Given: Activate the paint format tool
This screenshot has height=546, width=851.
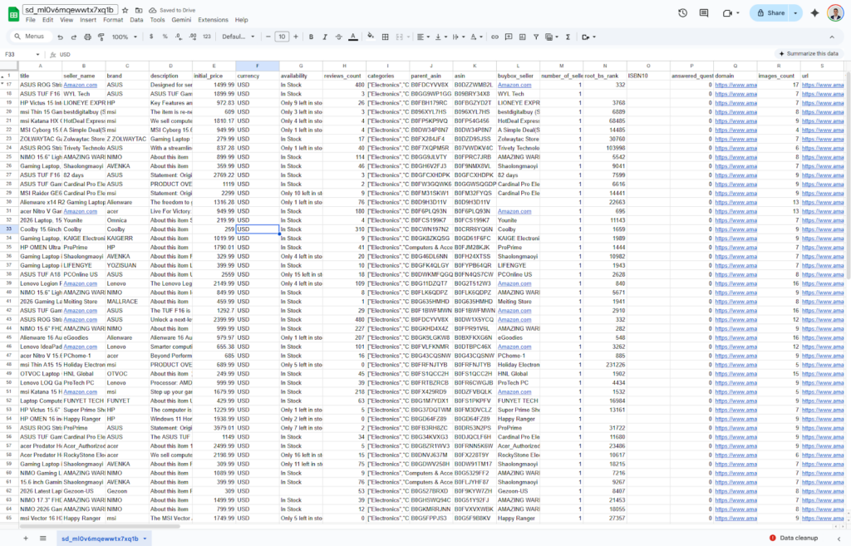Looking at the screenshot, I should [x=101, y=37].
